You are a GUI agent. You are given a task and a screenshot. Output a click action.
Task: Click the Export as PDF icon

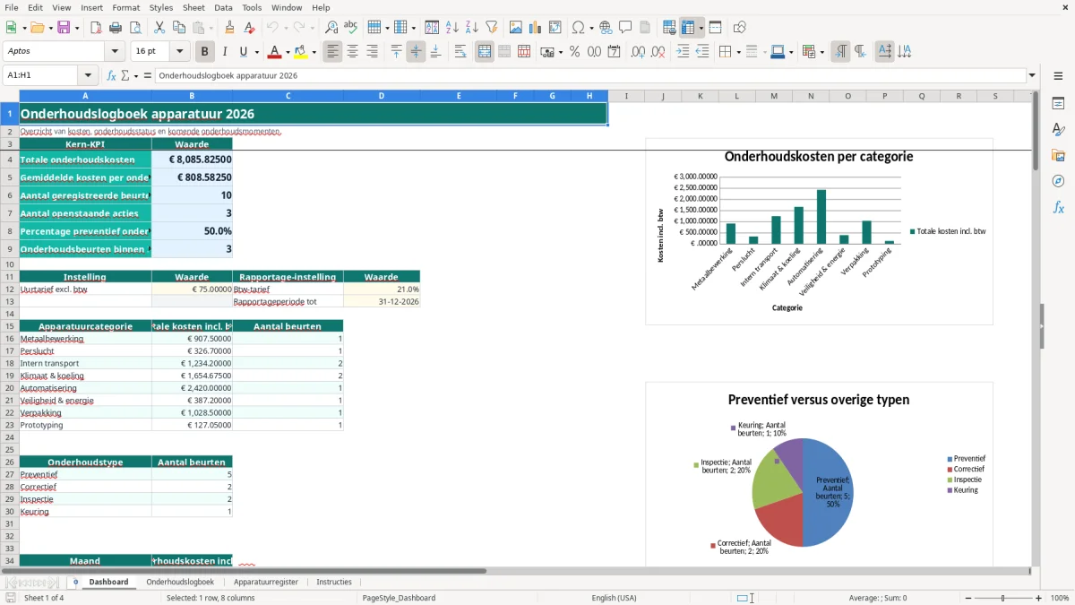(x=95, y=28)
